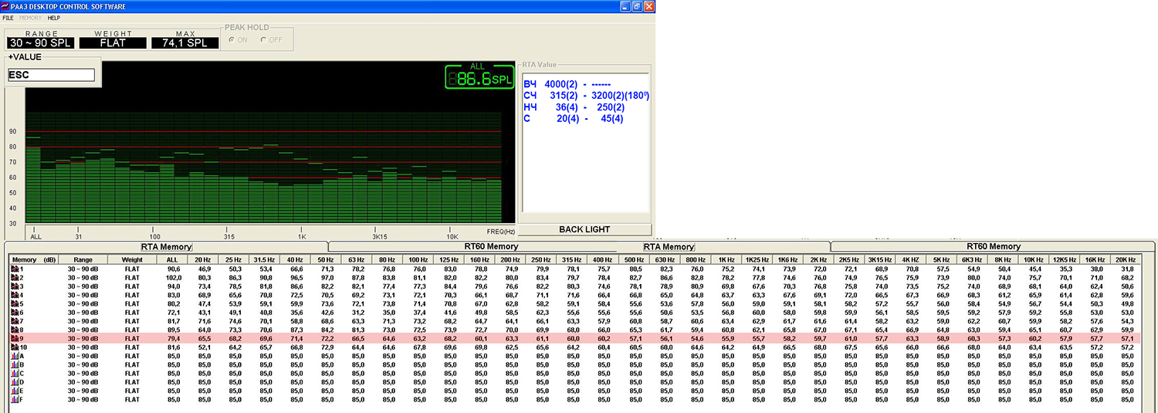The width and height of the screenshot is (1158, 413).
Task: Click memory preset F bar-chart icon
Action: tap(15, 399)
